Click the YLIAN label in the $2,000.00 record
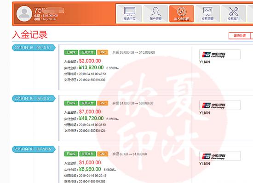253x183 pixels. pyautogui.click(x=205, y=62)
